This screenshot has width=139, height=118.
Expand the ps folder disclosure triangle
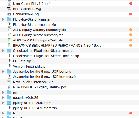pyautogui.click(x=4, y=92)
